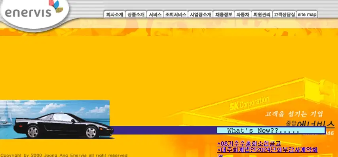The height and width of the screenshot is (157, 338).
Task: Click the copyright Joong Ang Enervis text
Action: point(65,155)
